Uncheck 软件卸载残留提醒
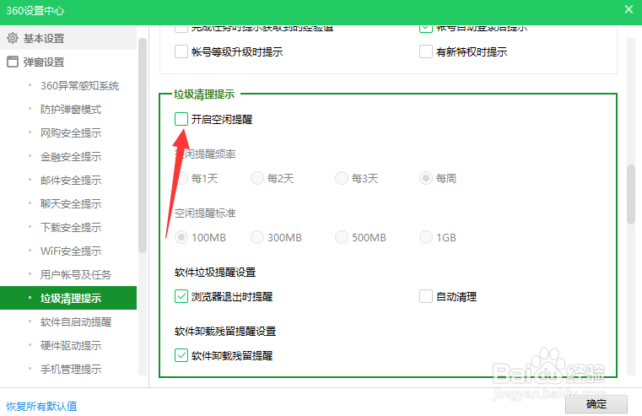Image resolution: width=642 pixels, height=416 pixels. (x=181, y=355)
